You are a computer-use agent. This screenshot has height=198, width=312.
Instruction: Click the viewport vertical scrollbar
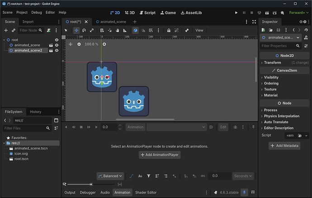coord(256,70)
